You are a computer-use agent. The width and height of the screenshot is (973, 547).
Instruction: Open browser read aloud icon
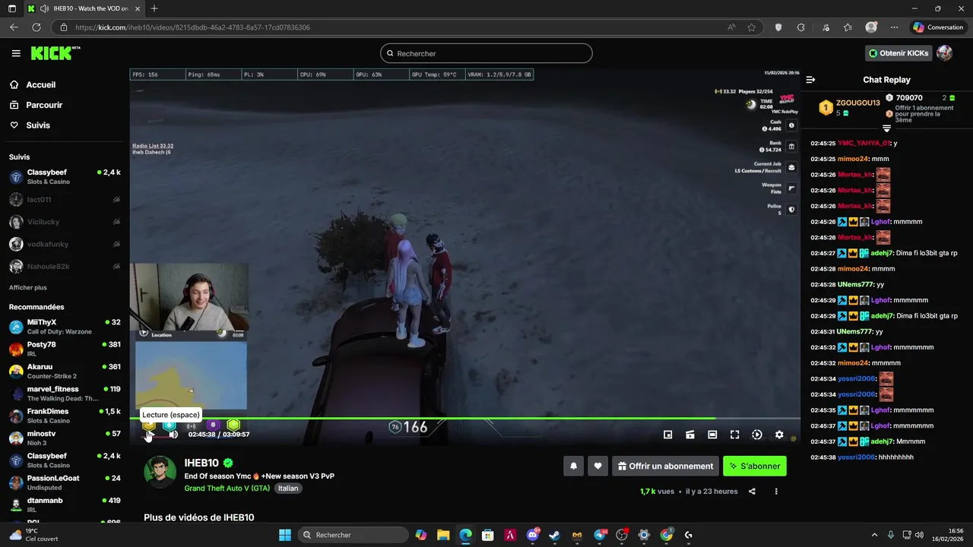click(x=731, y=27)
